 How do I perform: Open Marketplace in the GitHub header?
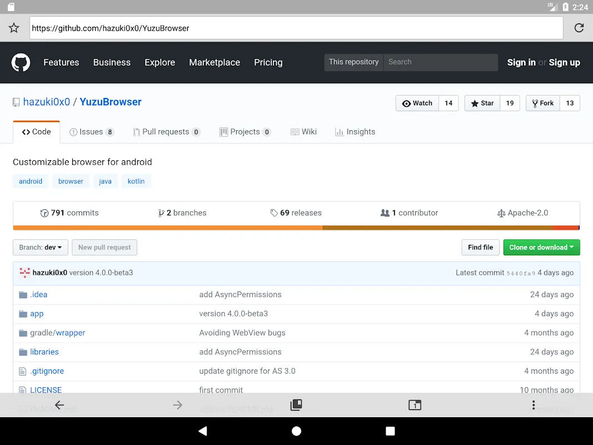click(x=215, y=62)
